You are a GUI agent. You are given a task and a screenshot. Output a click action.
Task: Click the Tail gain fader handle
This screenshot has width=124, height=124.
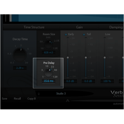coord(86,57)
